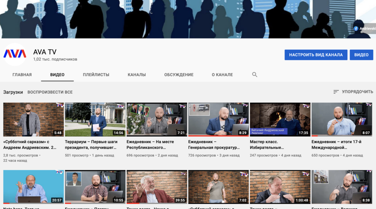
Task: Click title Ежедневник – Генеральная прокуратур…
Action: (x=214, y=145)
